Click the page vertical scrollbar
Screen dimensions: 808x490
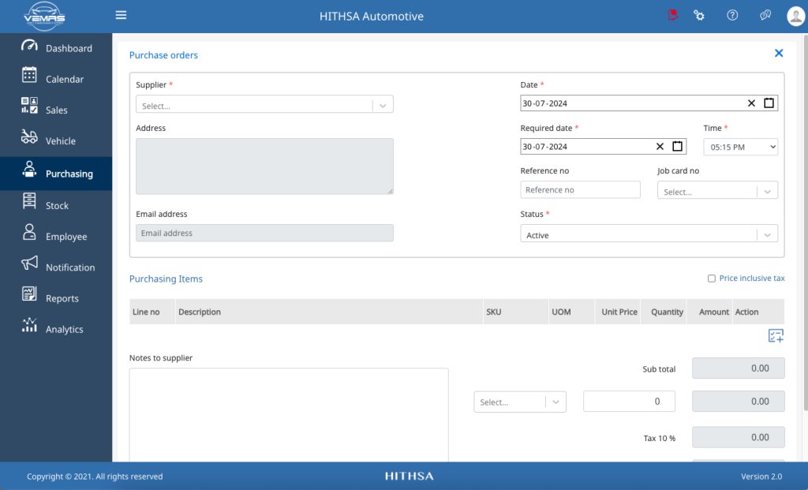(x=806, y=222)
